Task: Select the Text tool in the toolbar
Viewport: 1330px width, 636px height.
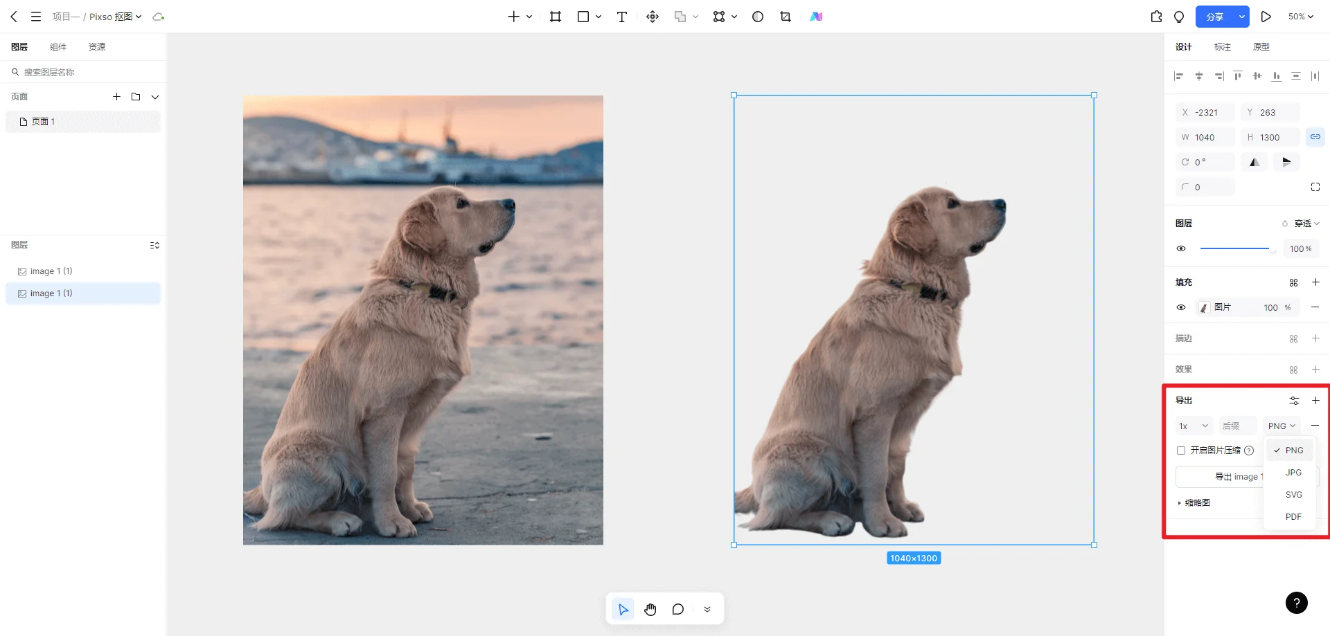Action: [x=621, y=17]
